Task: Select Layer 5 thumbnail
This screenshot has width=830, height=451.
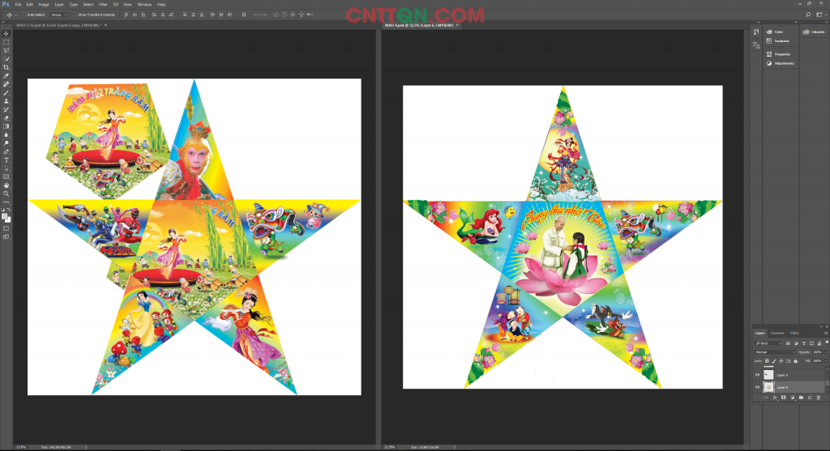Action: (768, 375)
